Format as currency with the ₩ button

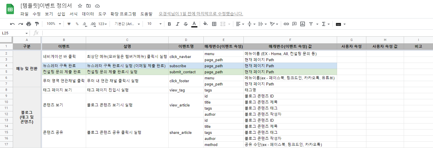click(69, 24)
